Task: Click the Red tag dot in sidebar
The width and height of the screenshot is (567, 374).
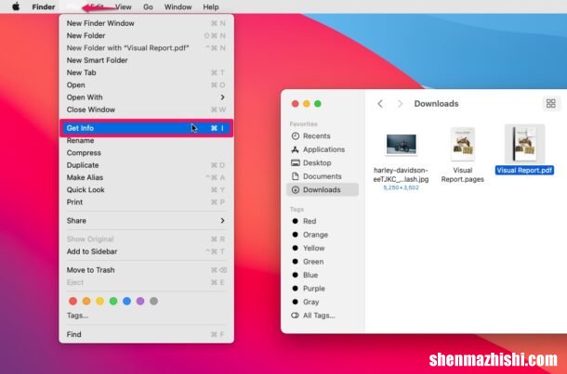Action: point(295,221)
